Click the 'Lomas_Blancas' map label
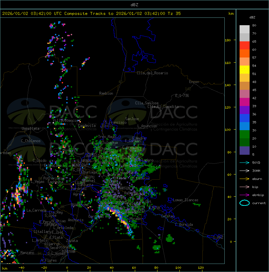The image size is (269, 272). pos(186,200)
